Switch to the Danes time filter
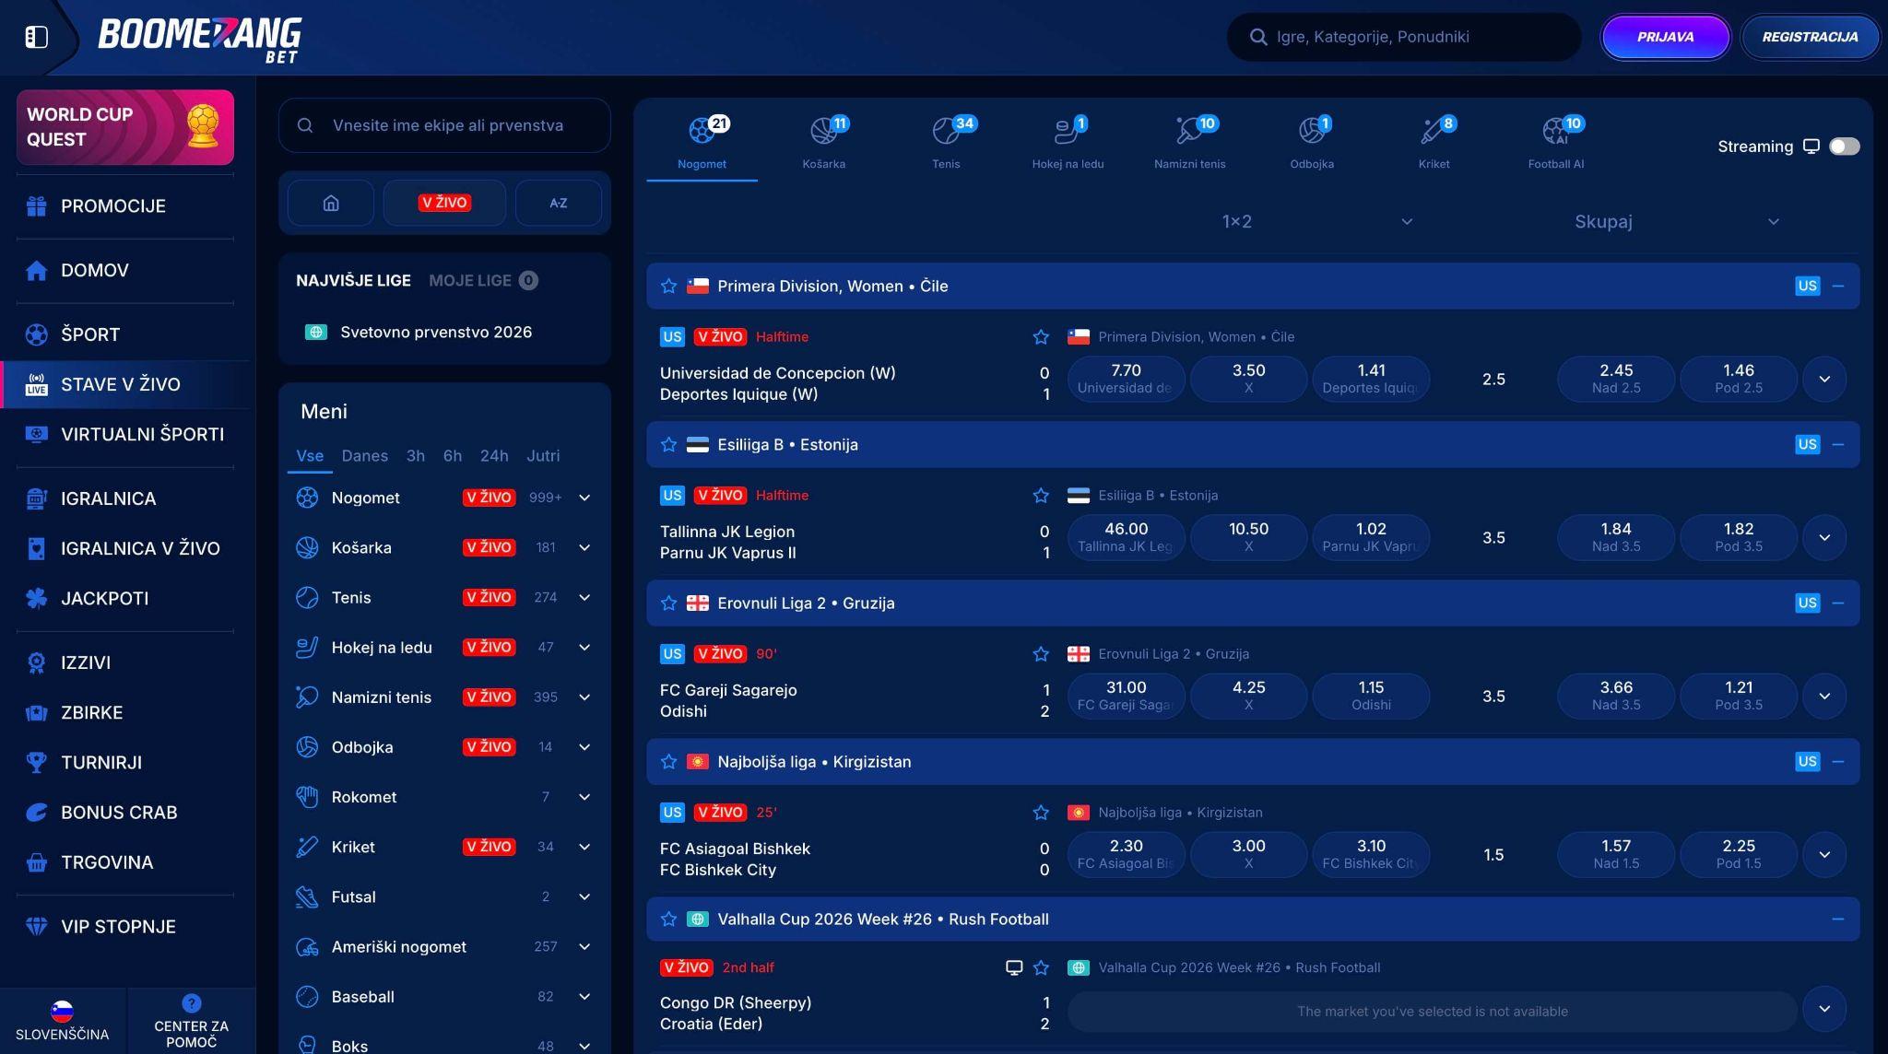The height and width of the screenshot is (1054, 1888). coord(364,455)
